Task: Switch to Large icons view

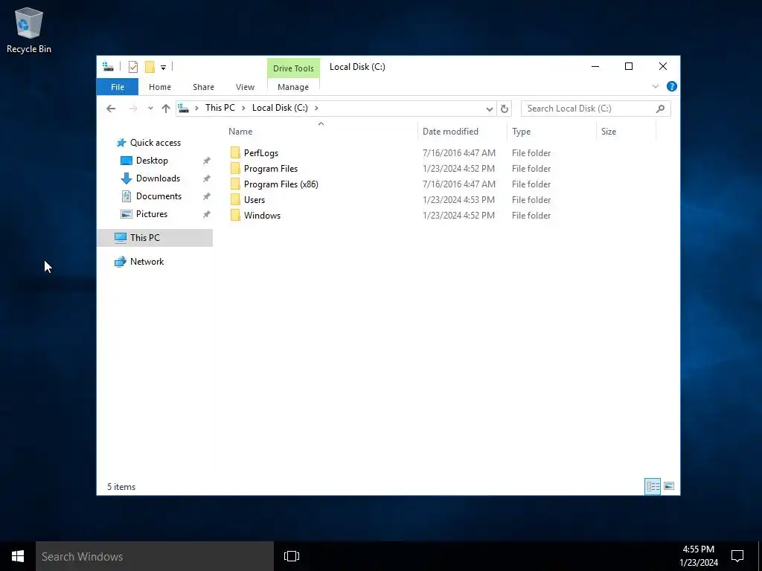Action: [669, 486]
